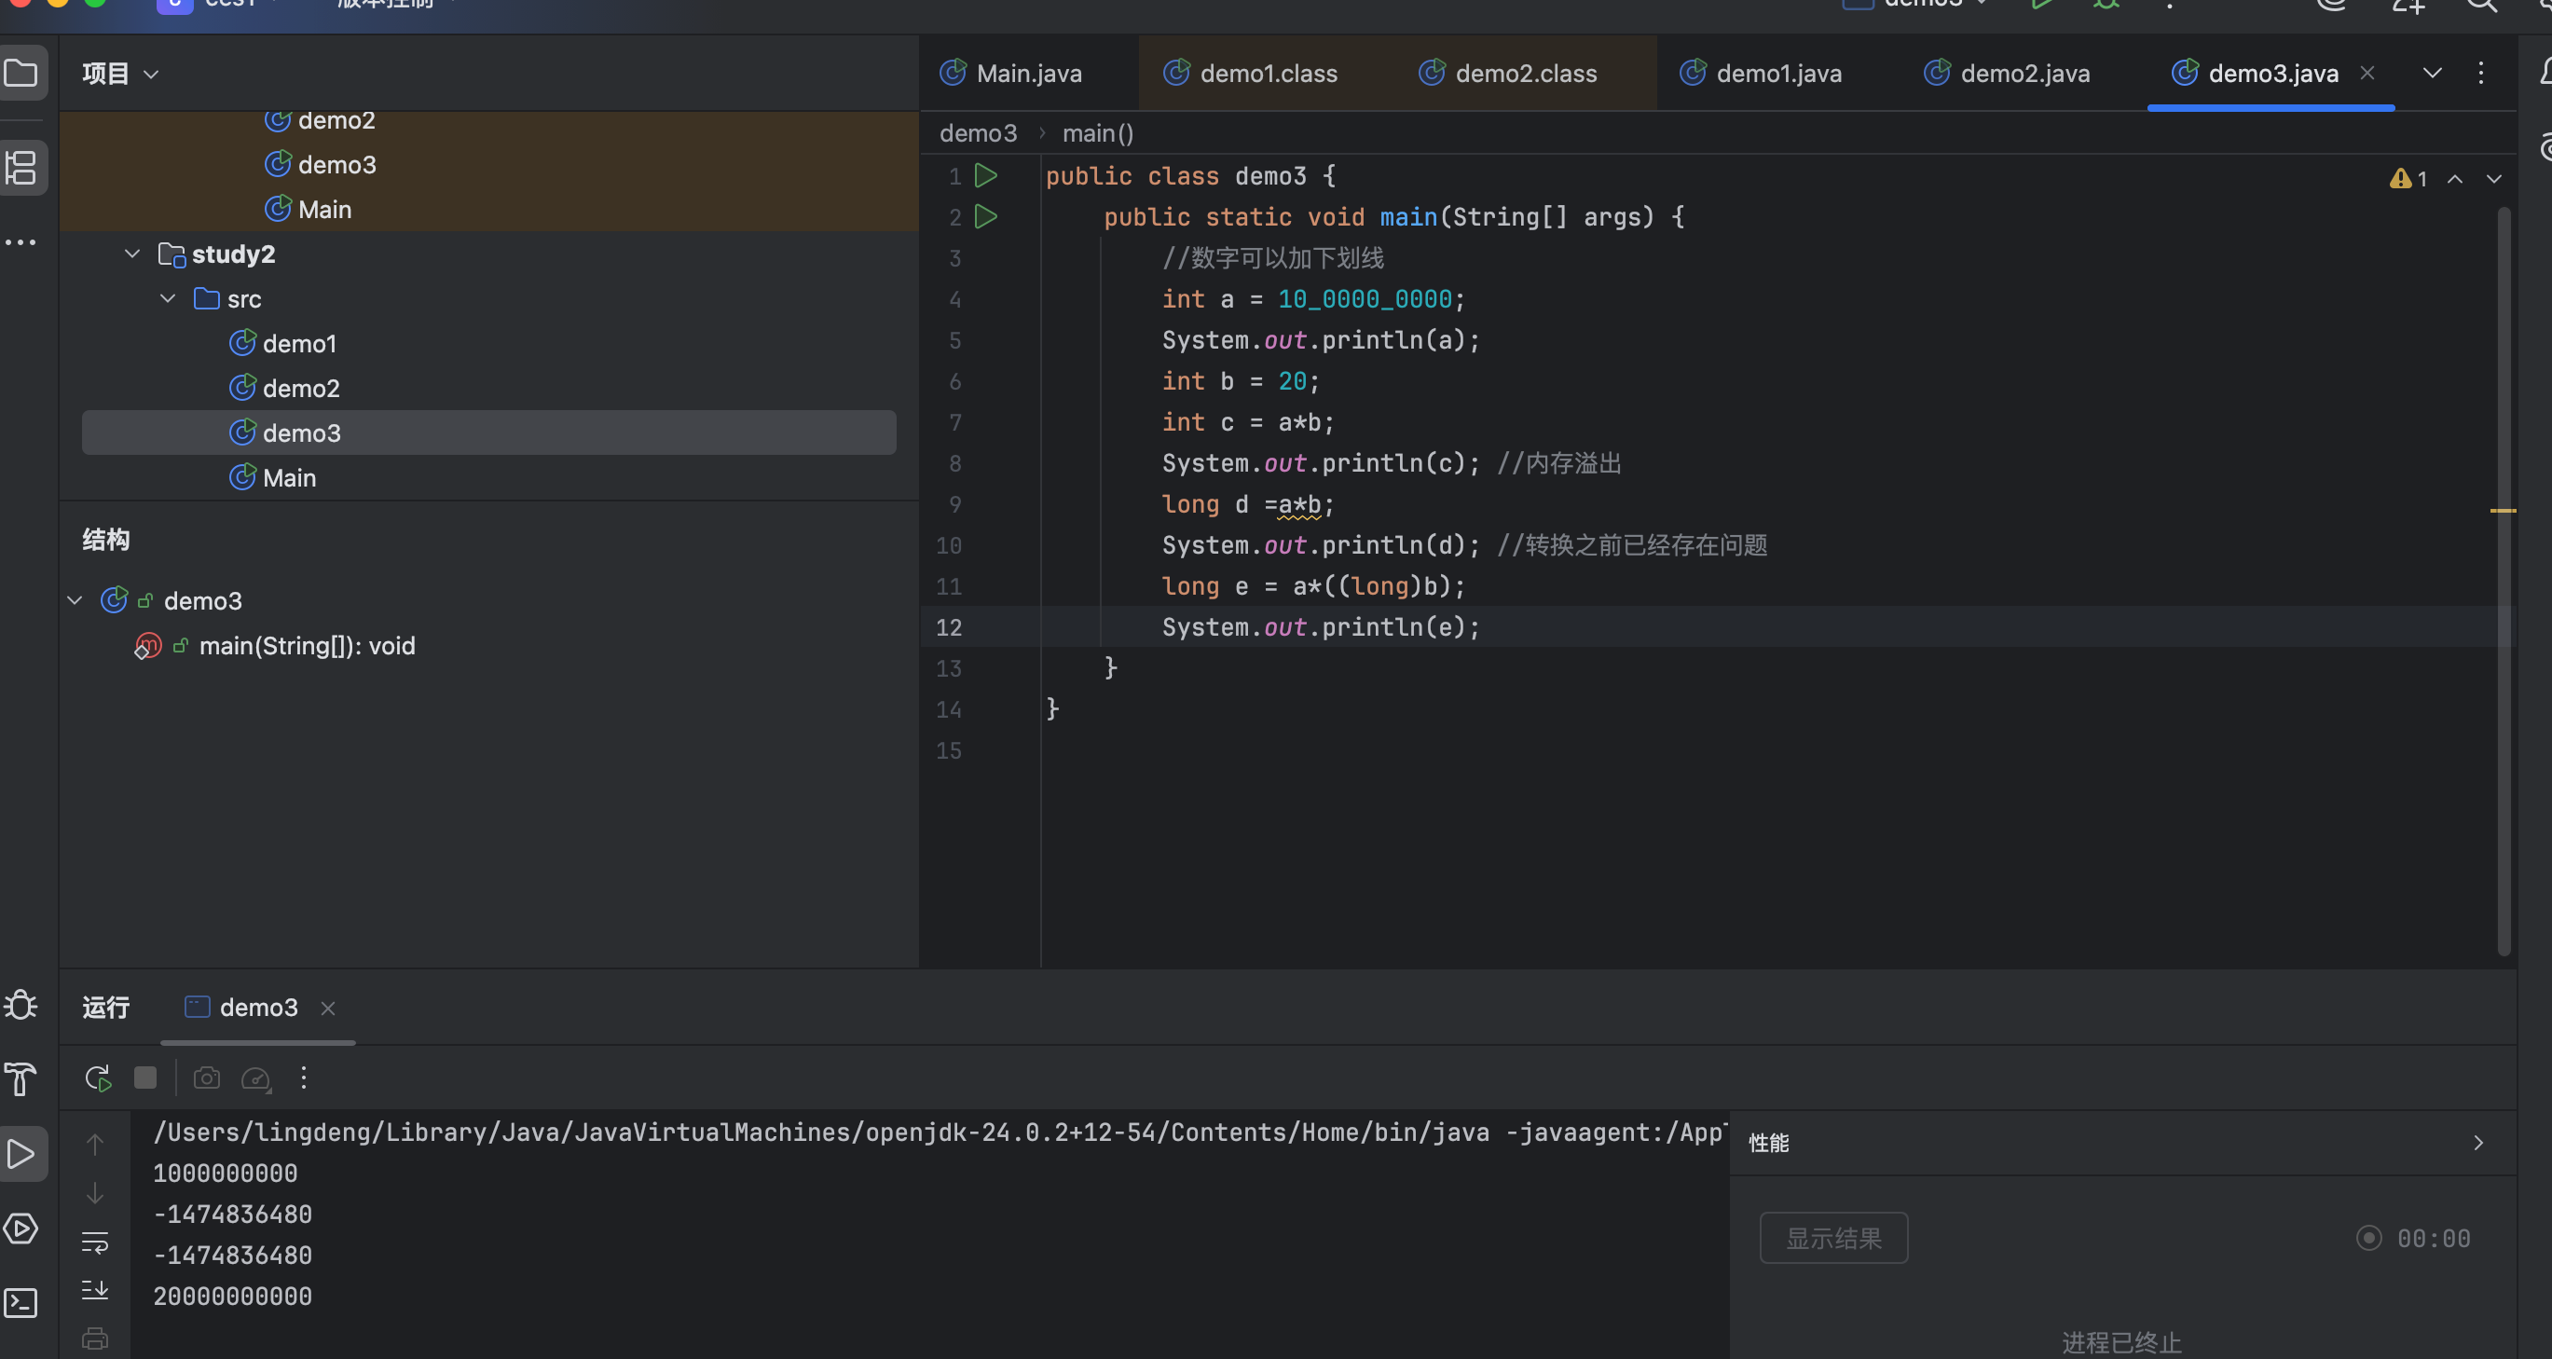Click main() in the breadcrumb bar
The width and height of the screenshot is (2552, 1359).
point(1098,133)
